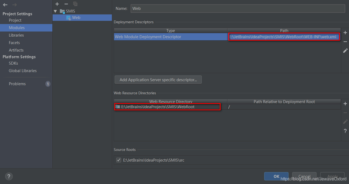The width and height of the screenshot is (349, 184).
Task: Select the SMIS module in the tree
Action: (70, 11)
